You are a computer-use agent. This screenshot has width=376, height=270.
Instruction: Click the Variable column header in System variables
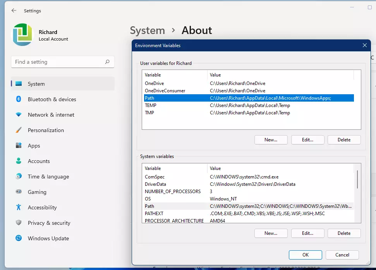pyautogui.click(x=175, y=168)
